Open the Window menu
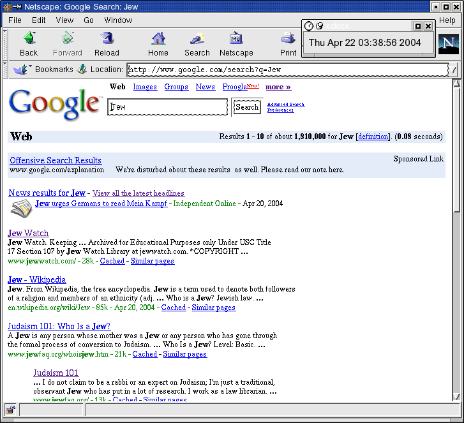 (118, 20)
